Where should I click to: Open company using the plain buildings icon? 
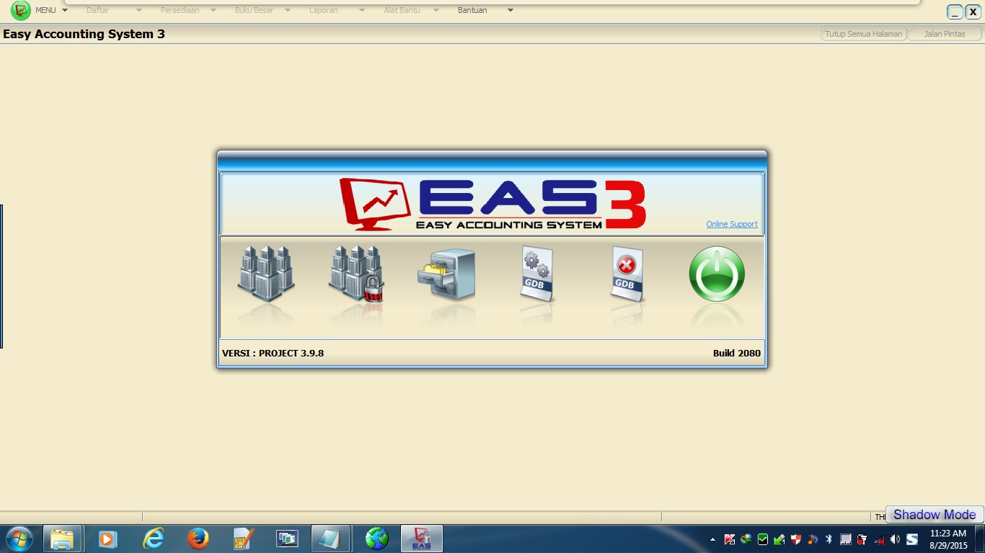[x=266, y=274]
